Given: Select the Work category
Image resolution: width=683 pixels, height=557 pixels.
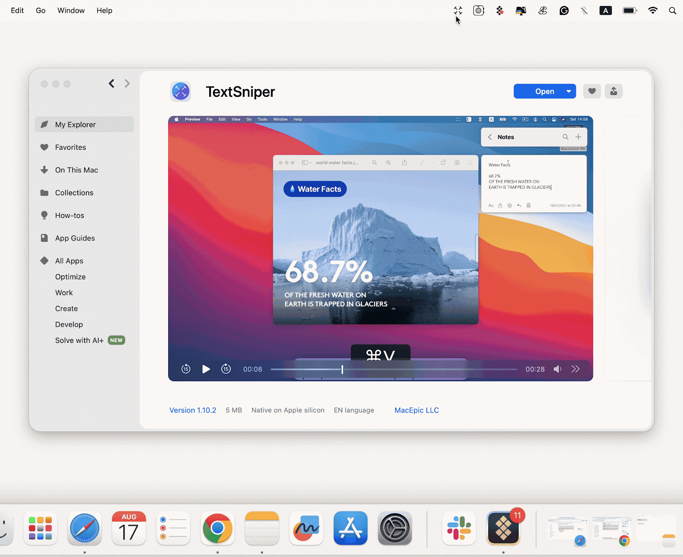Looking at the screenshot, I should [x=64, y=293].
